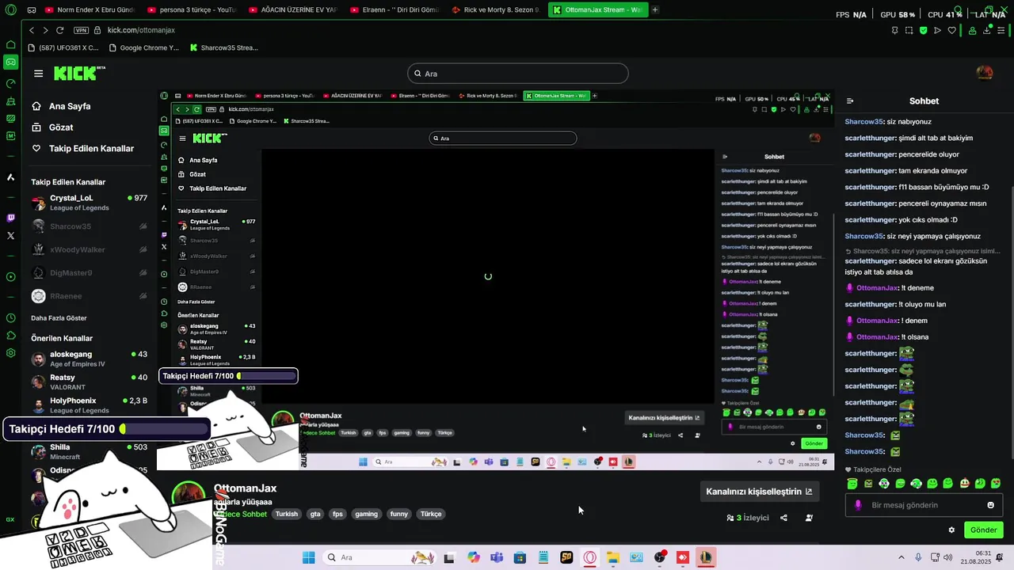The height and width of the screenshot is (570, 1014).
Task: Open browser downloads icon in toolbar
Action: pyautogui.click(x=987, y=30)
